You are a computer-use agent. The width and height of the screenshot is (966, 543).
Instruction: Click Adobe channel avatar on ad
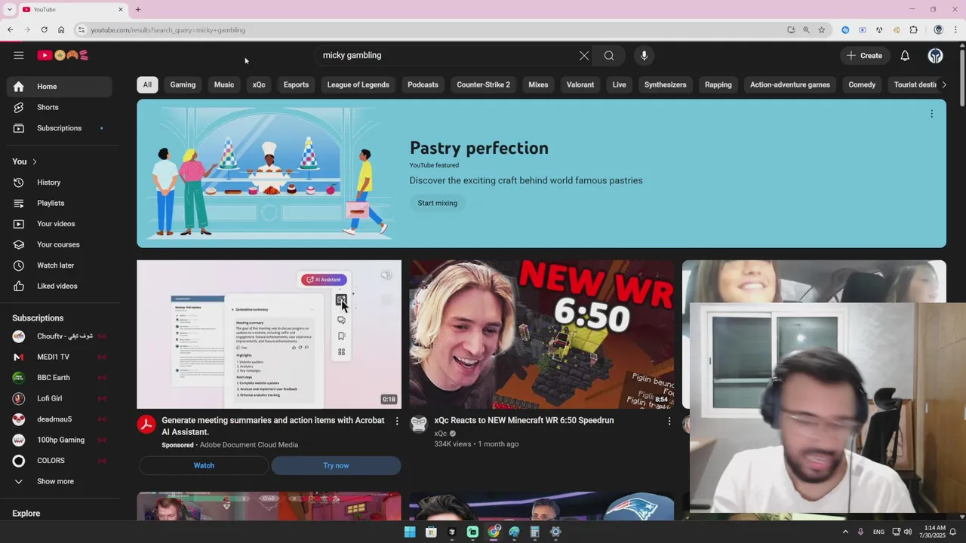click(146, 425)
